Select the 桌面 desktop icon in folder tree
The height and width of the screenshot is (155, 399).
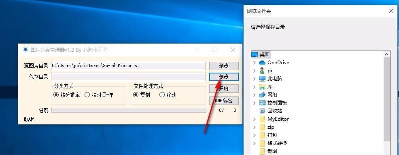(255, 54)
